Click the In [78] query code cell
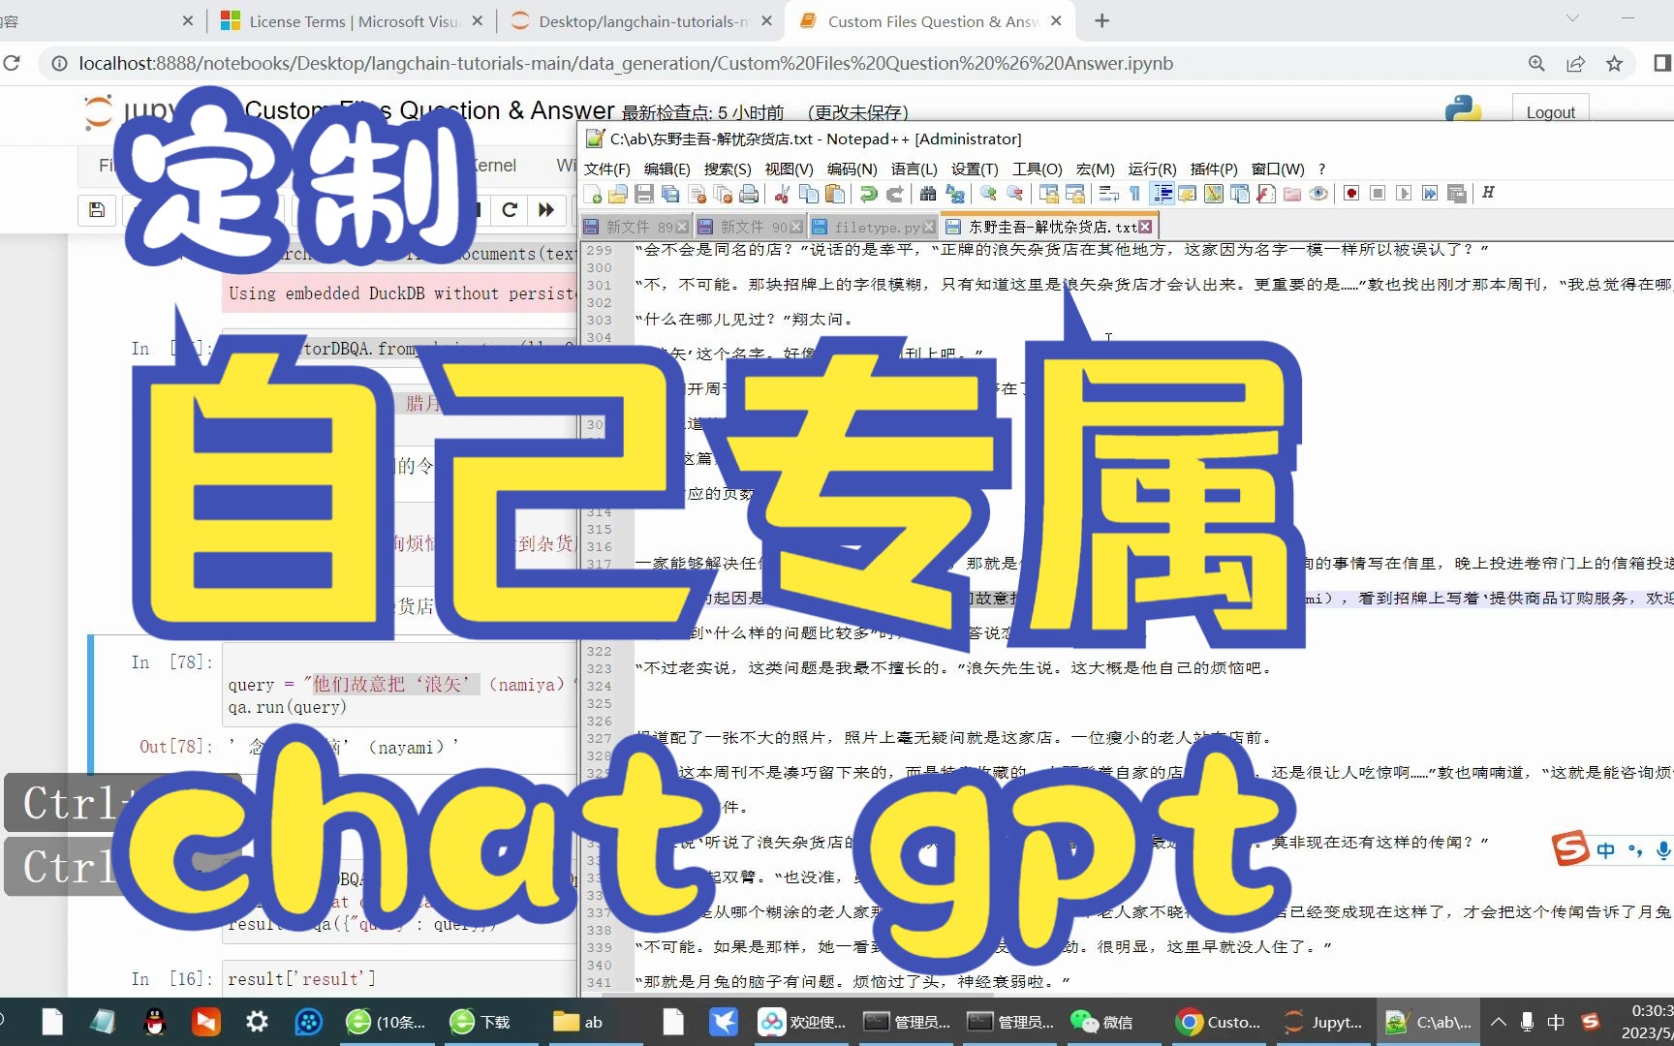The width and height of the screenshot is (1674, 1046). 399,685
